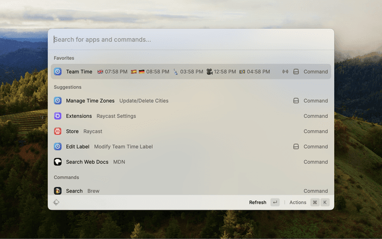Image resolution: width=382 pixels, height=239 pixels.
Task: Click the Raycast logo in bottom bar
Action: (56, 203)
